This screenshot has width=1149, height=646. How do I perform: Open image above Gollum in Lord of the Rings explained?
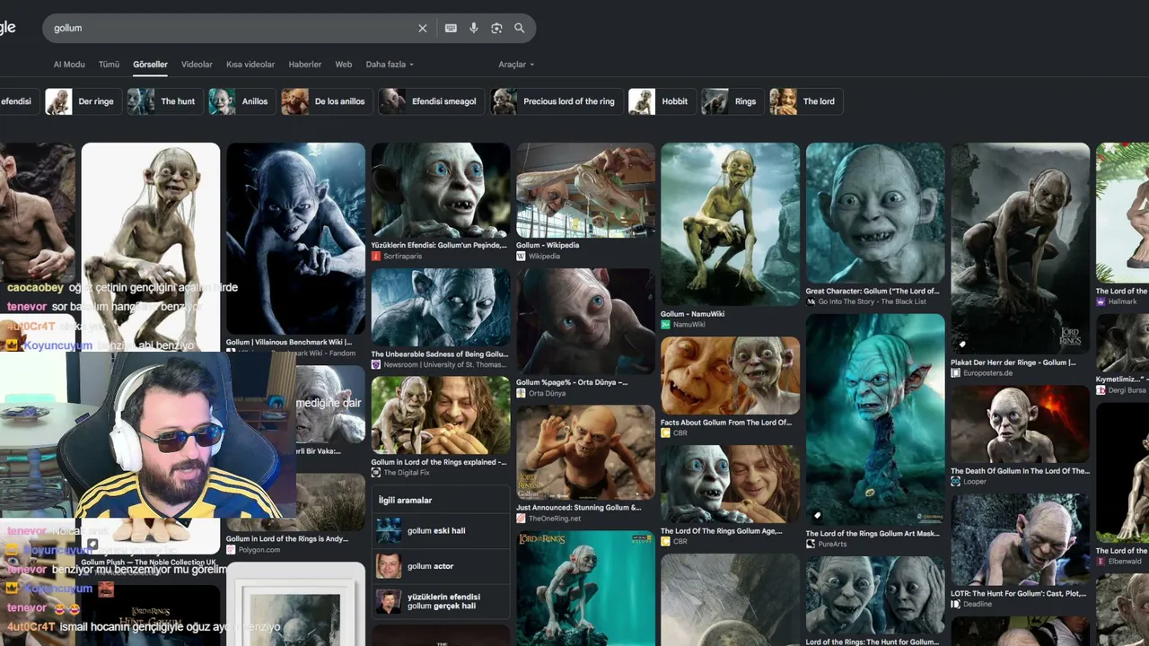tap(441, 415)
